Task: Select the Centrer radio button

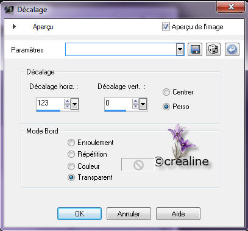Action: coord(166,92)
